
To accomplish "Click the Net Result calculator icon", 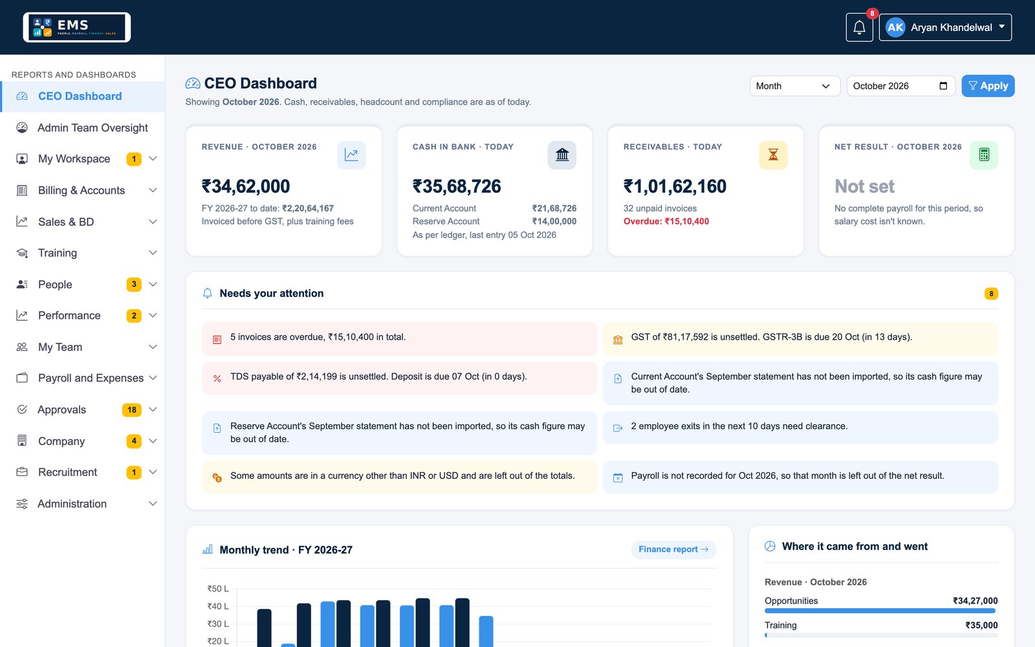I will pyautogui.click(x=984, y=155).
